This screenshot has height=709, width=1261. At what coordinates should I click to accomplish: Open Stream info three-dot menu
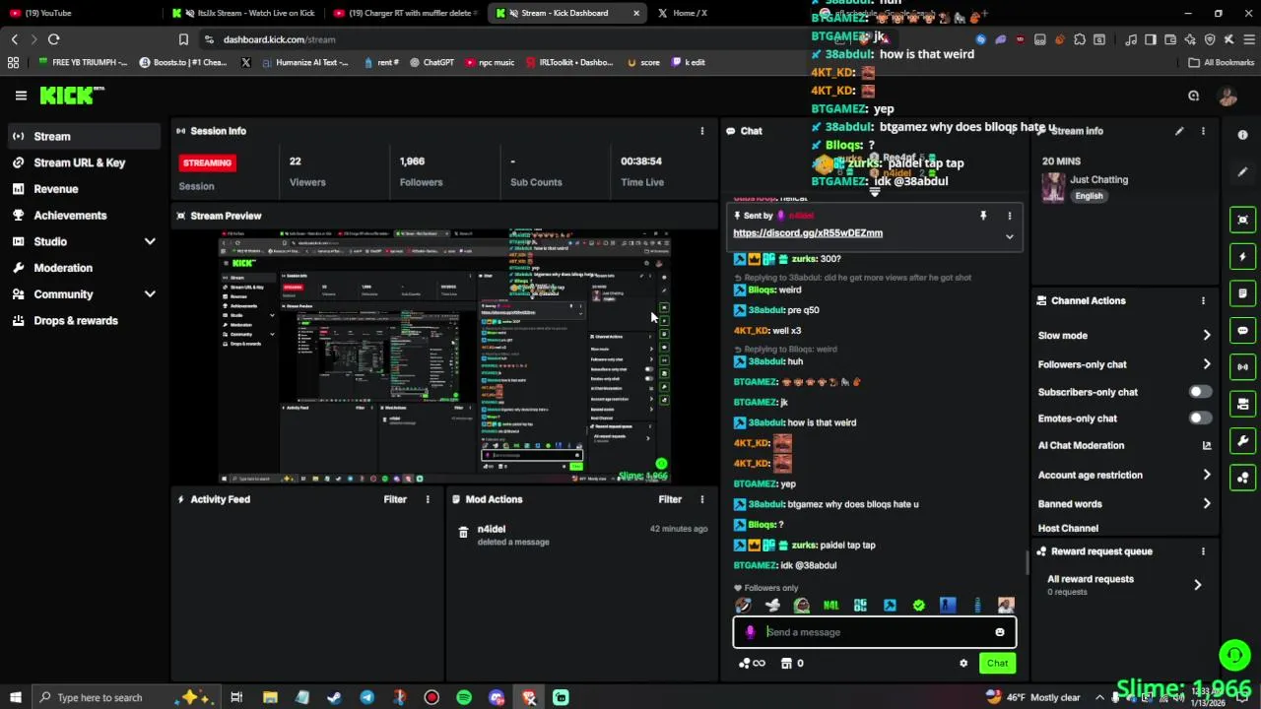coord(1203,131)
